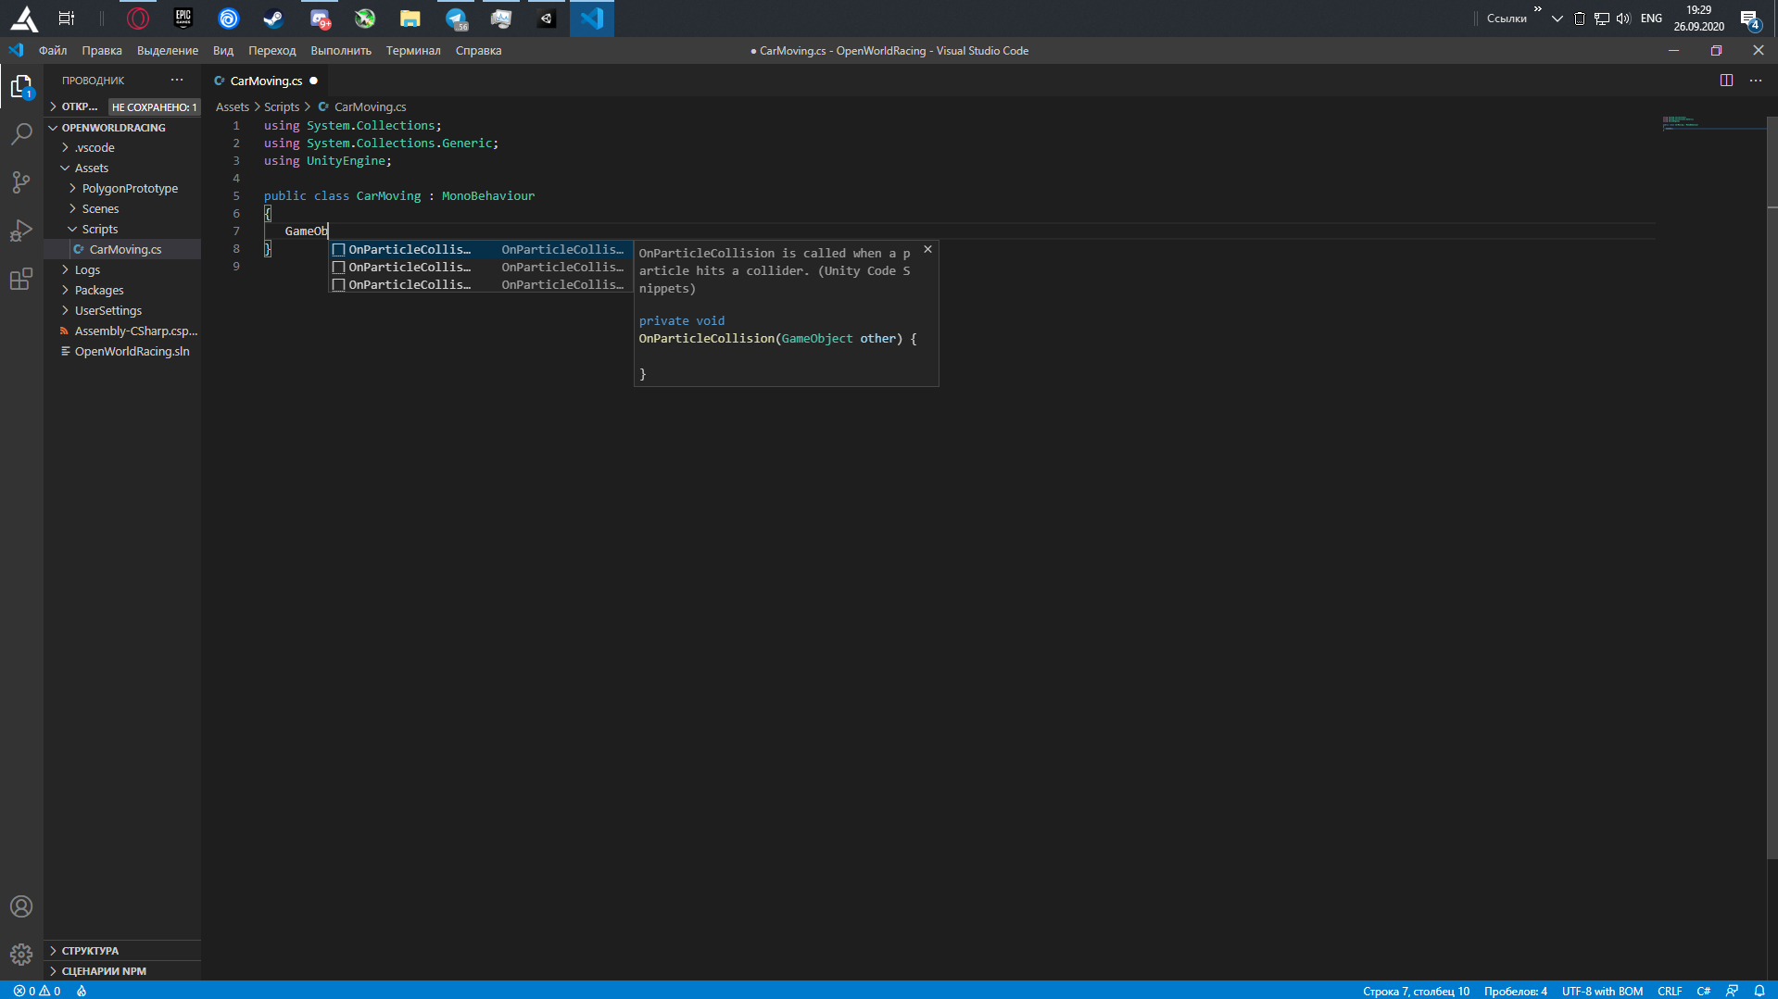Open CarMoving.cs in the file tree

tap(122, 250)
